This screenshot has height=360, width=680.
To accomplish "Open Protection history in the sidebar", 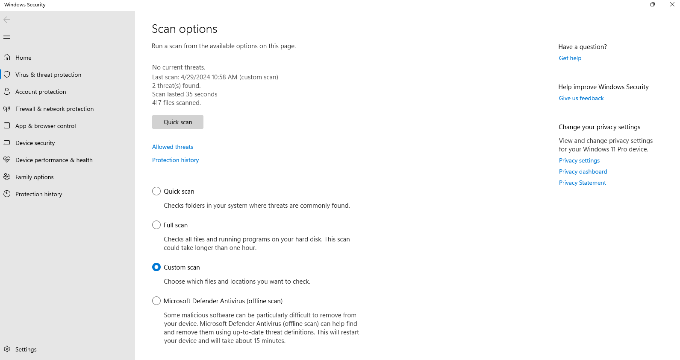I will tap(38, 194).
